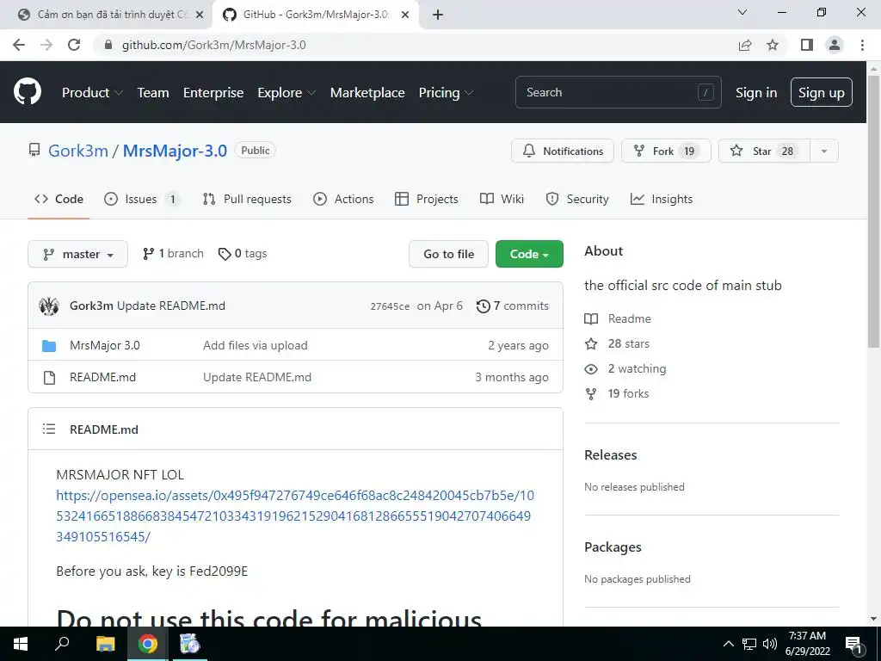Open the Chrome profile avatar icon
This screenshot has width=881, height=661.
pos(835,45)
